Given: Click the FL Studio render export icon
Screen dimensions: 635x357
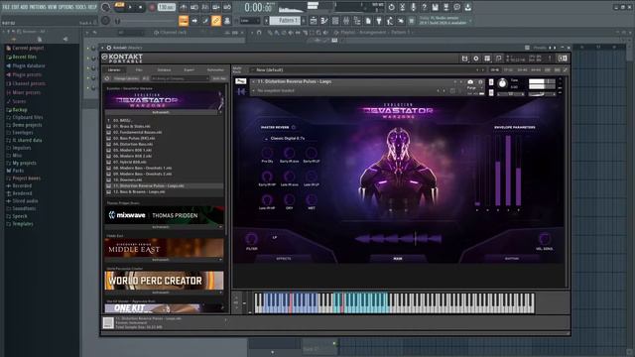Looking at the screenshot, I should pos(445,7).
